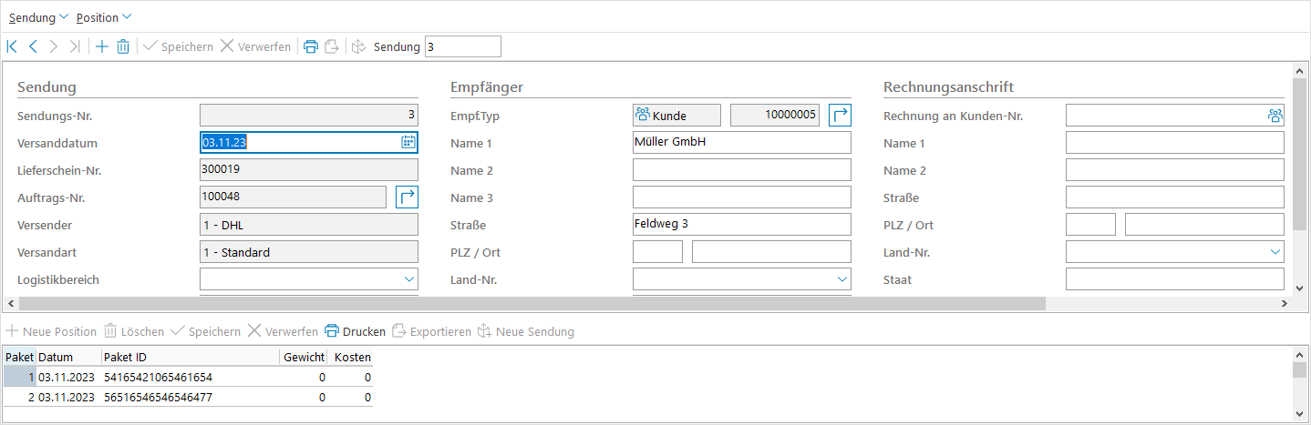1311x425 pixels.
Task: Select the Kunde recipient type button
Action: [676, 115]
